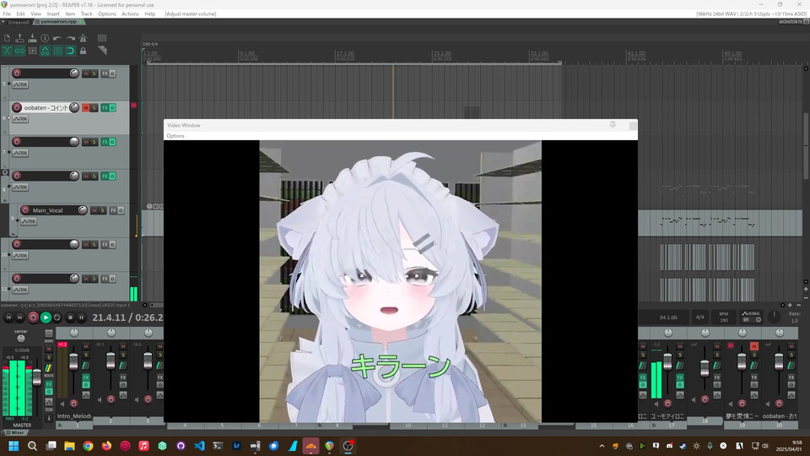Click the Save Project toolbar icon

point(32,38)
